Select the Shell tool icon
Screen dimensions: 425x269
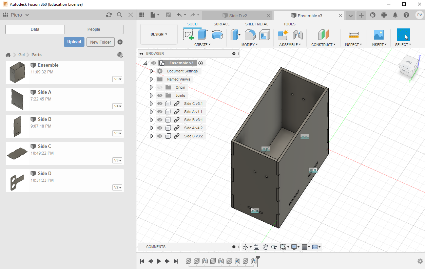tap(265, 35)
